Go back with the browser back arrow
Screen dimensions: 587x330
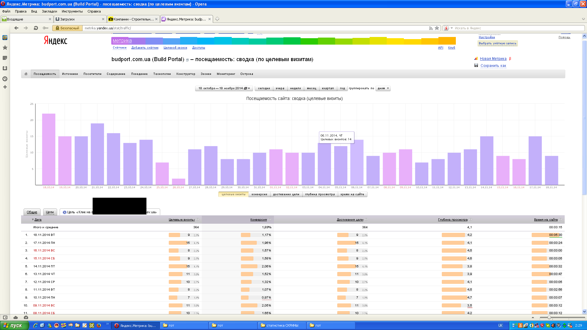click(17, 28)
